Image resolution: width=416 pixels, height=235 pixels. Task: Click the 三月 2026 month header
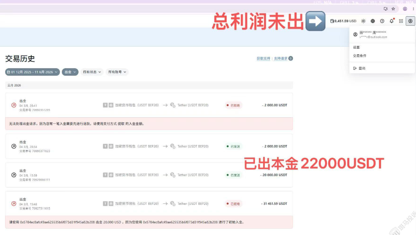pyautogui.click(x=14, y=85)
